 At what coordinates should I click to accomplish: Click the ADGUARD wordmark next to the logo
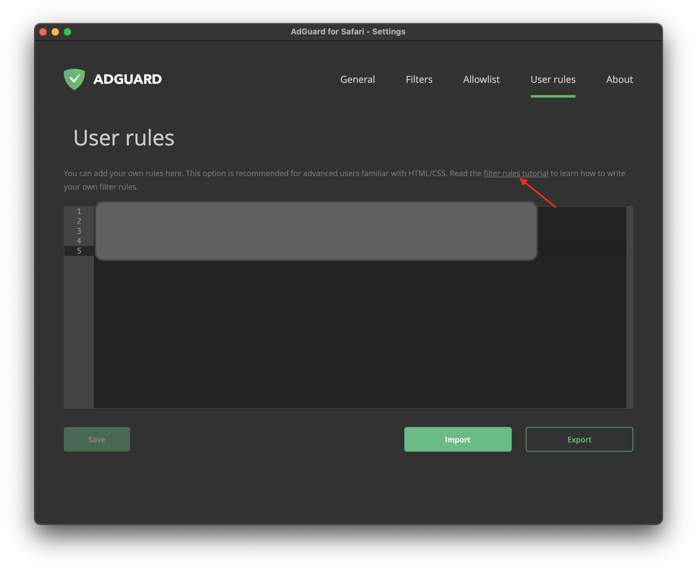point(127,79)
